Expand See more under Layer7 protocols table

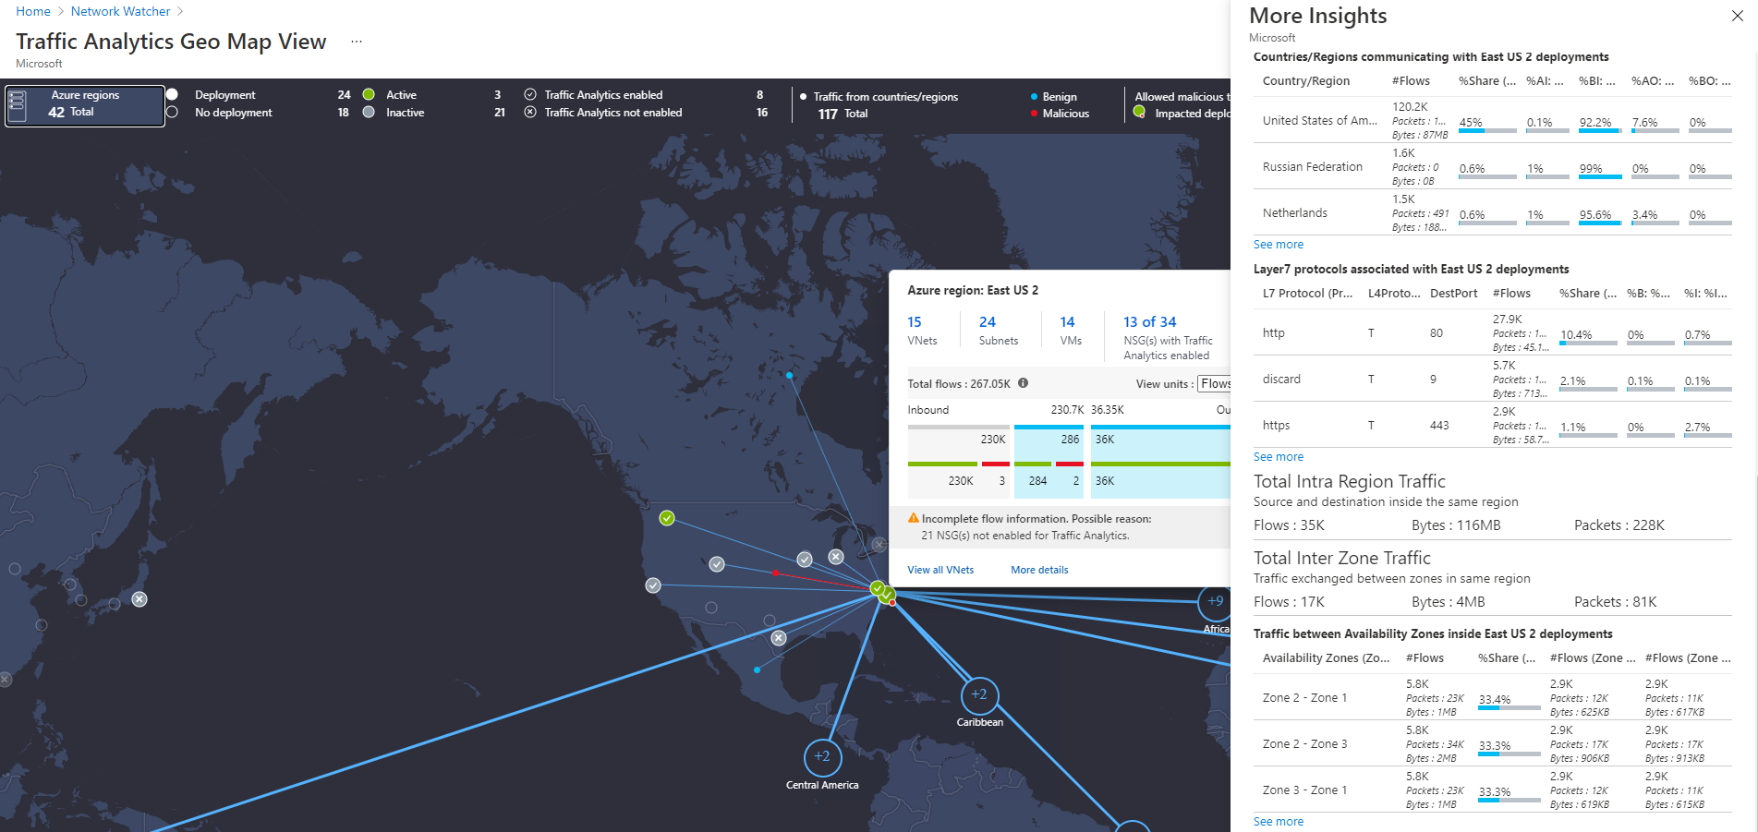click(1278, 457)
